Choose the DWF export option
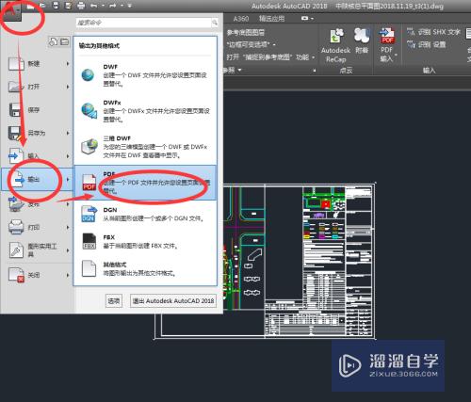The height and width of the screenshot is (402, 471). (x=145, y=75)
